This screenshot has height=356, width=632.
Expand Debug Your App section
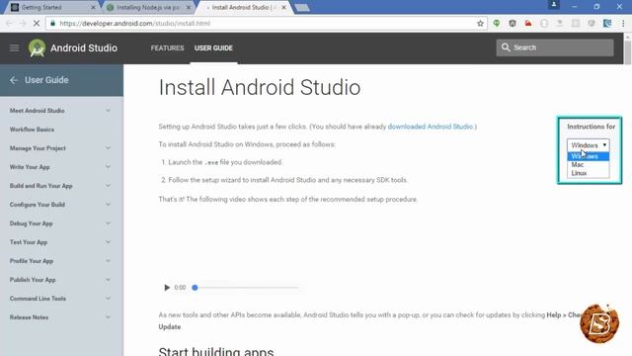108,223
